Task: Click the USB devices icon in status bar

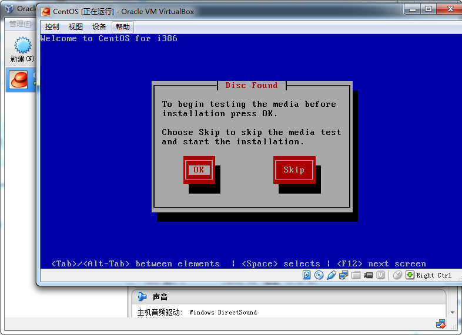Action: coord(331,275)
